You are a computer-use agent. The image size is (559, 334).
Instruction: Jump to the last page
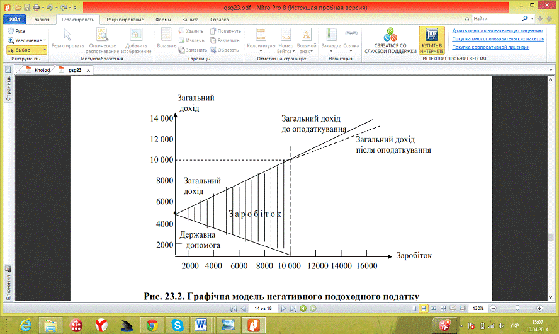click(x=293, y=308)
